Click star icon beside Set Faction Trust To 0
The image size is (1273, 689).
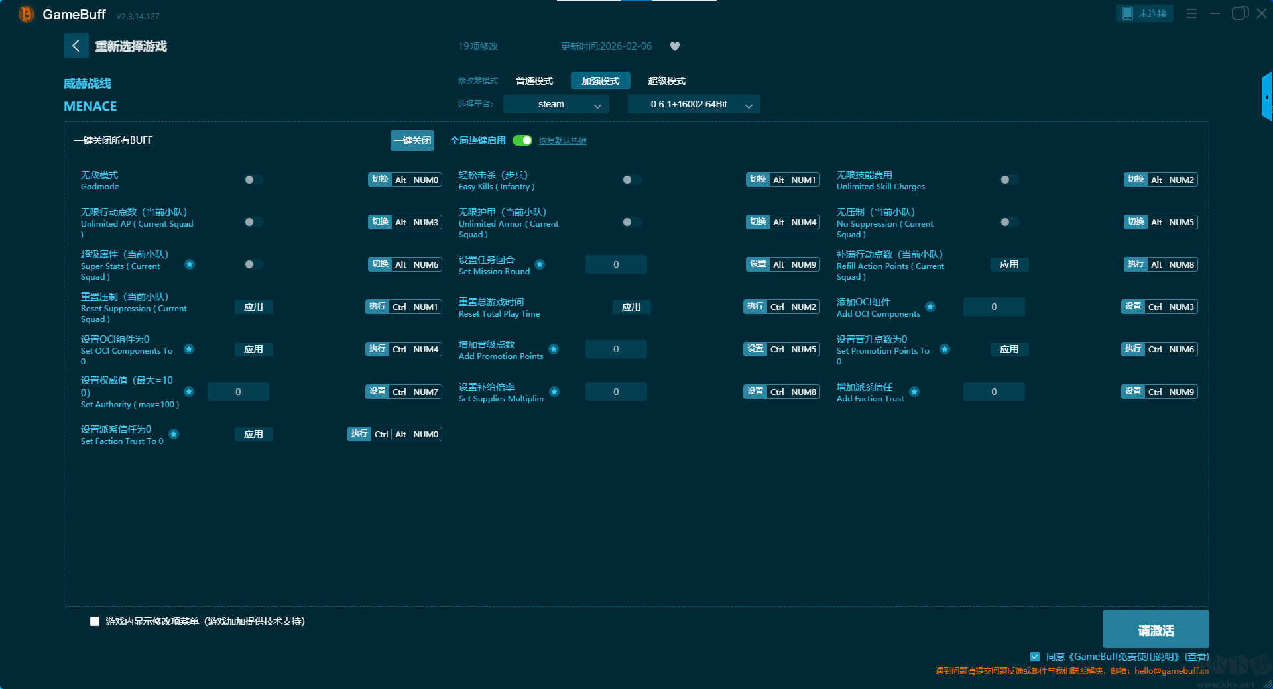click(174, 434)
